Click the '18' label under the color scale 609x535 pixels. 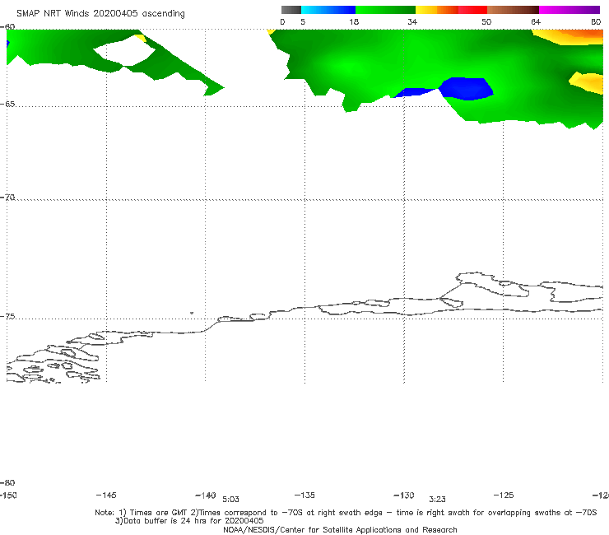pos(354,22)
